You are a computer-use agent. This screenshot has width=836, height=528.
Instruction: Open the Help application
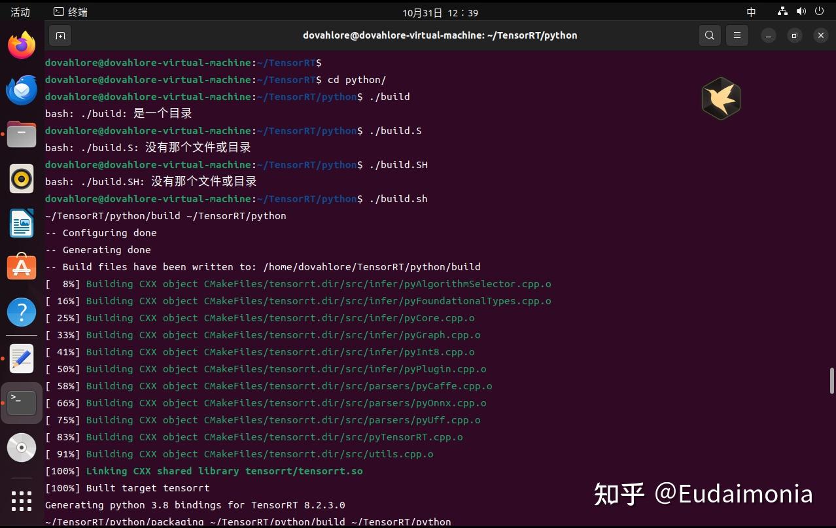(22, 312)
